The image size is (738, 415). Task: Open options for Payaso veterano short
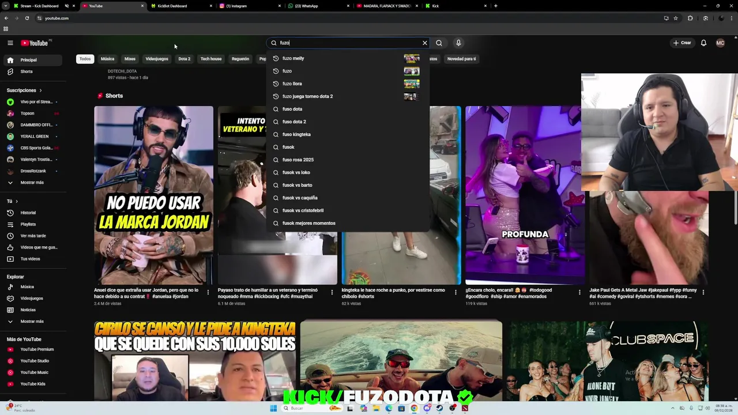pos(332,292)
